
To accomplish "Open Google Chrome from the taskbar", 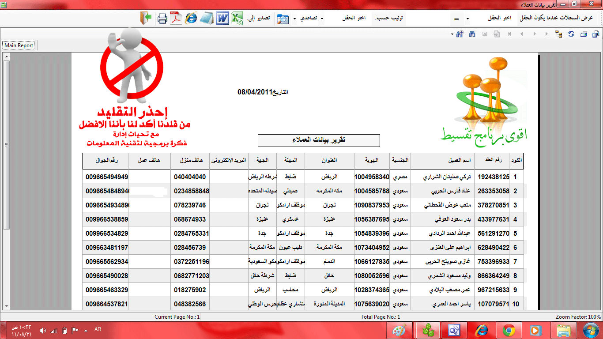I will click(509, 330).
